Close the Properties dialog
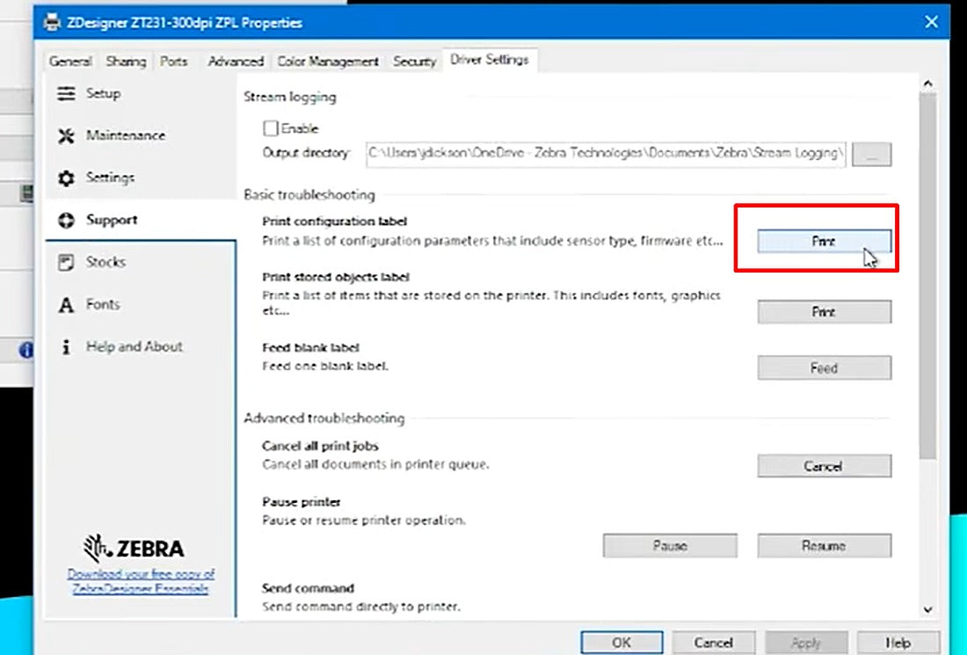Viewport: 967px width, 655px height. [x=931, y=22]
